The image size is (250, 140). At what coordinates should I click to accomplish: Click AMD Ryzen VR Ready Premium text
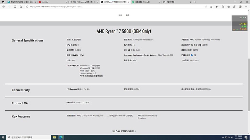(148, 117)
